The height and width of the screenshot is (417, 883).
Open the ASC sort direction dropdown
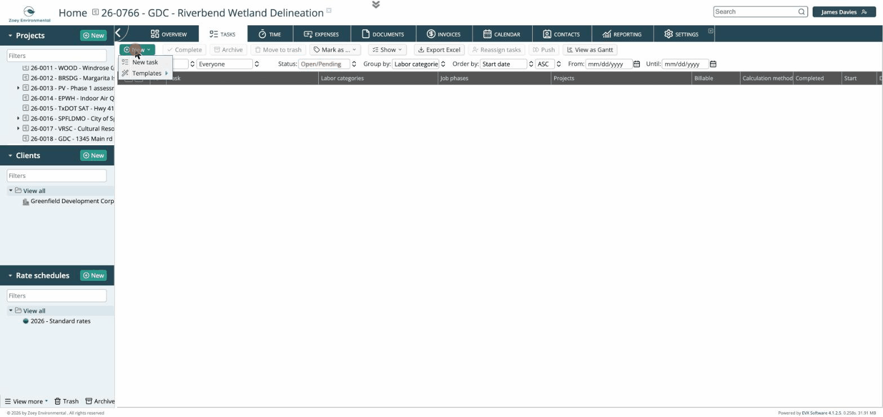coord(548,64)
